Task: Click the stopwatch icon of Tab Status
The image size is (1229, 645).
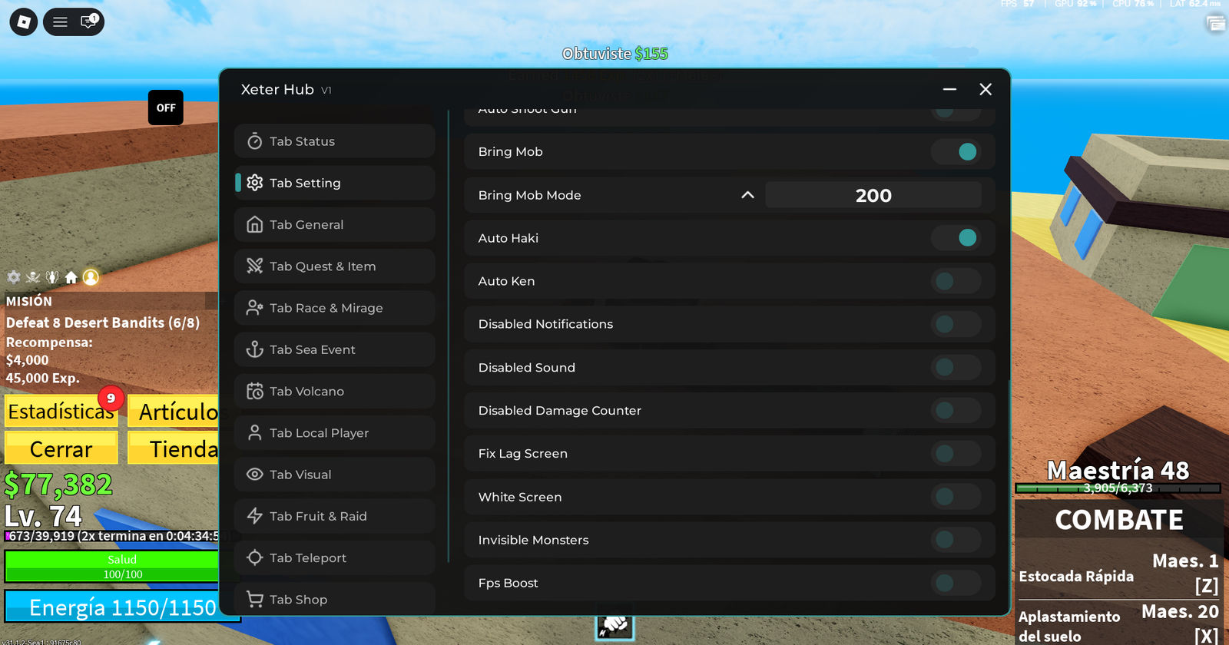Action: (x=255, y=141)
